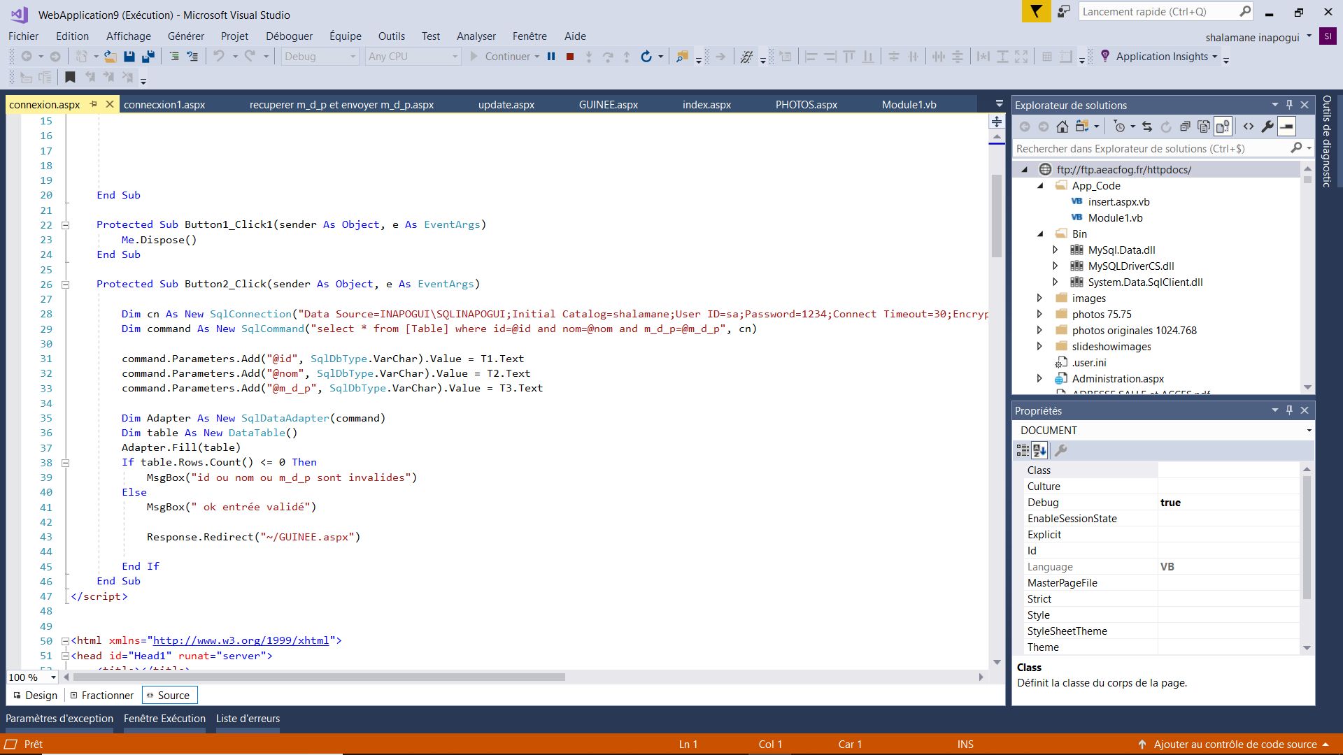Open the Fichier menu
Viewport: 1343px width, 755px height.
coord(24,36)
